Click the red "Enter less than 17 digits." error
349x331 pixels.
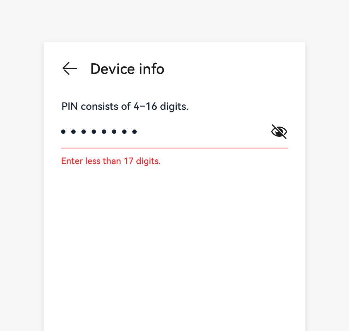tap(111, 161)
